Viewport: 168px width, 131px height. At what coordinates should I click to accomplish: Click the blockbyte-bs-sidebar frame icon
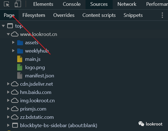pyautogui.click(x=15, y=125)
